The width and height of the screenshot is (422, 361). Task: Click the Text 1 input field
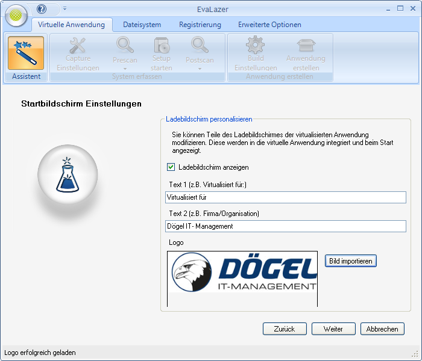tap(285, 197)
